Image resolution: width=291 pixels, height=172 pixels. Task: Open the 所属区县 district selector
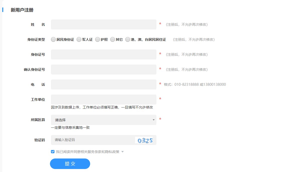(103, 120)
